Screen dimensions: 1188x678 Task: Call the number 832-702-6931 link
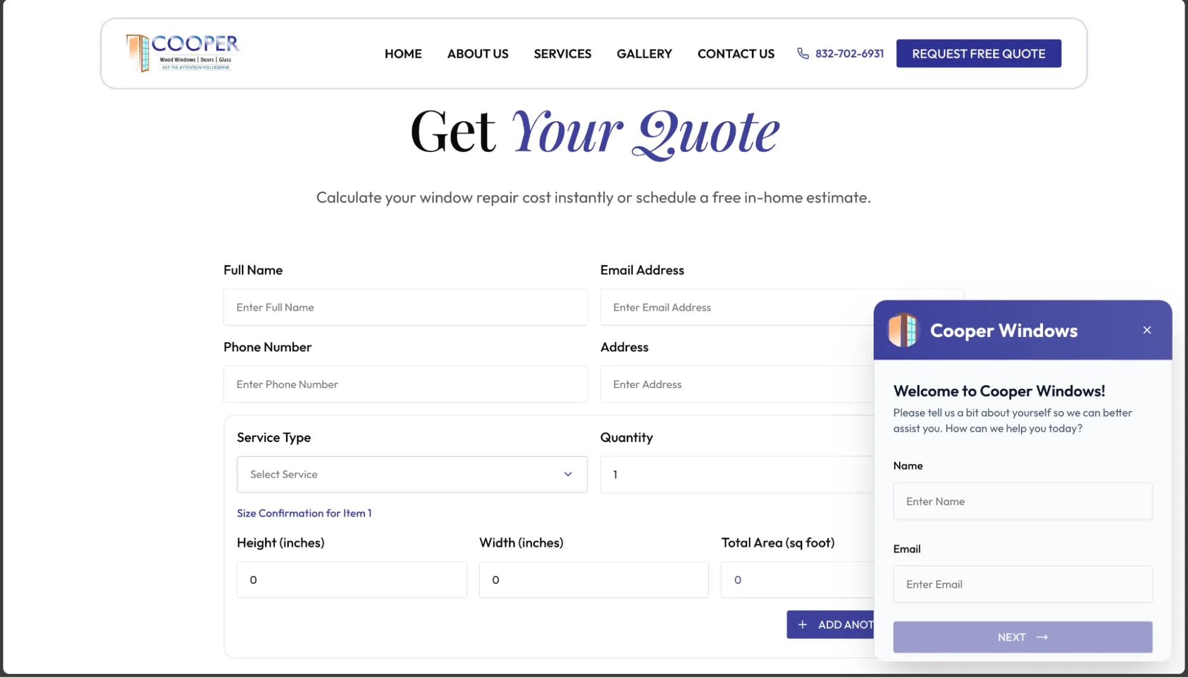(849, 53)
